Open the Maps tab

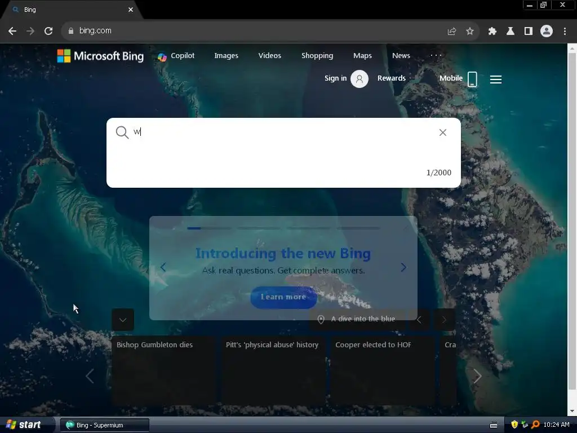(362, 56)
